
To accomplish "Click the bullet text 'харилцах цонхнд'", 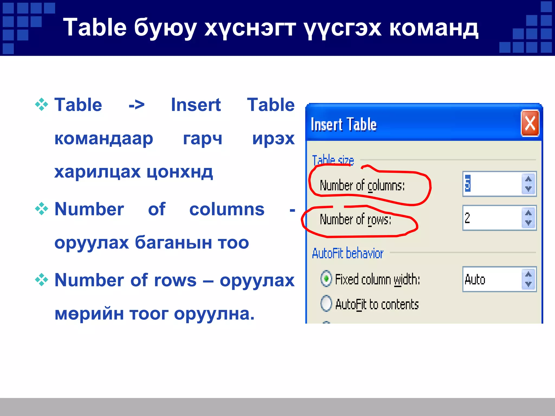I will pyautogui.click(x=134, y=172).
